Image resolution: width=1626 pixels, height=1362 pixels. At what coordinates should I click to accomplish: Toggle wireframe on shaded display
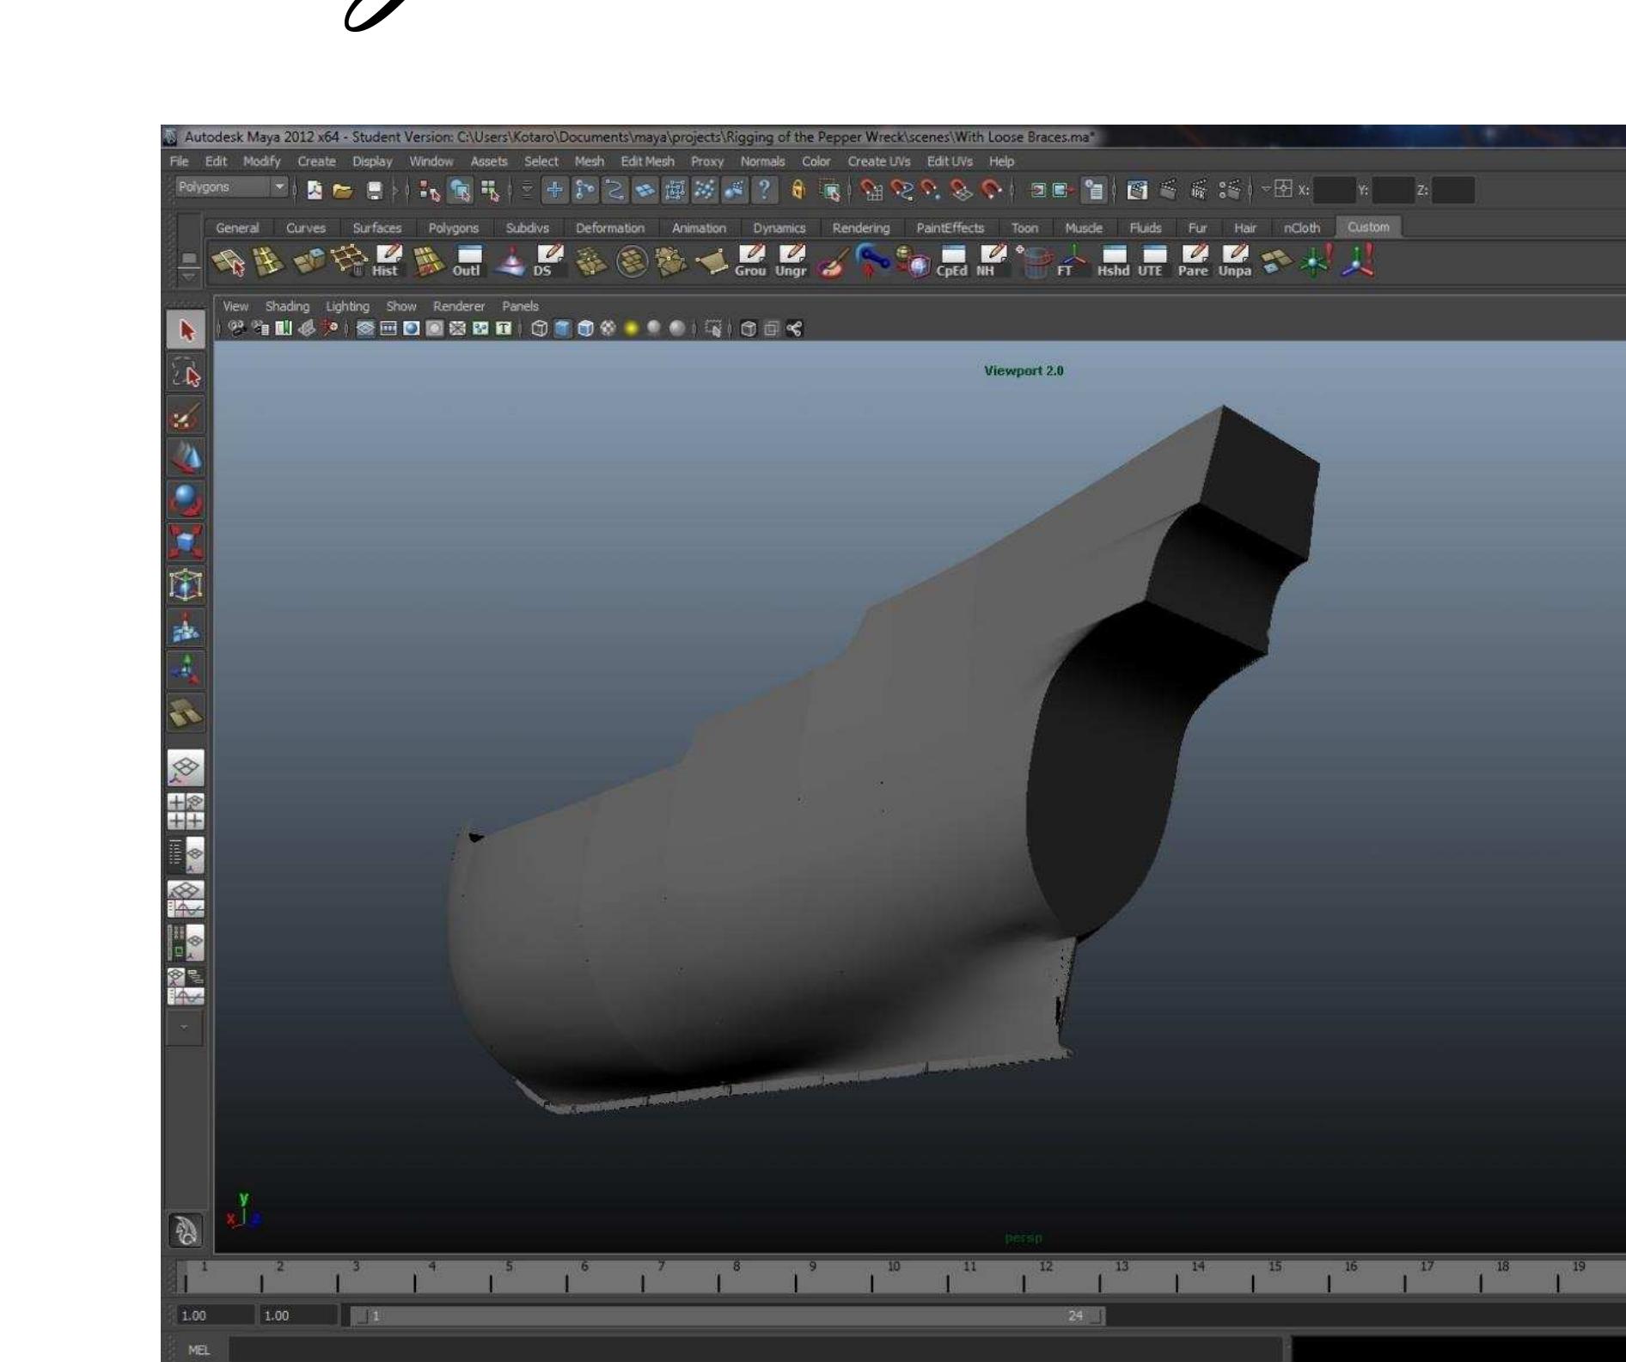[x=584, y=328]
